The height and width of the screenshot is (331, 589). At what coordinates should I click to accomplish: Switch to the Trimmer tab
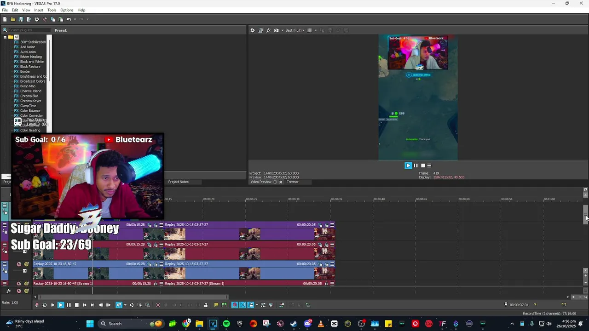click(293, 182)
